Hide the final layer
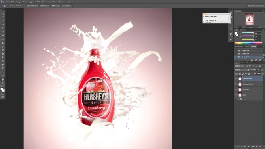 click(x=236, y=95)
